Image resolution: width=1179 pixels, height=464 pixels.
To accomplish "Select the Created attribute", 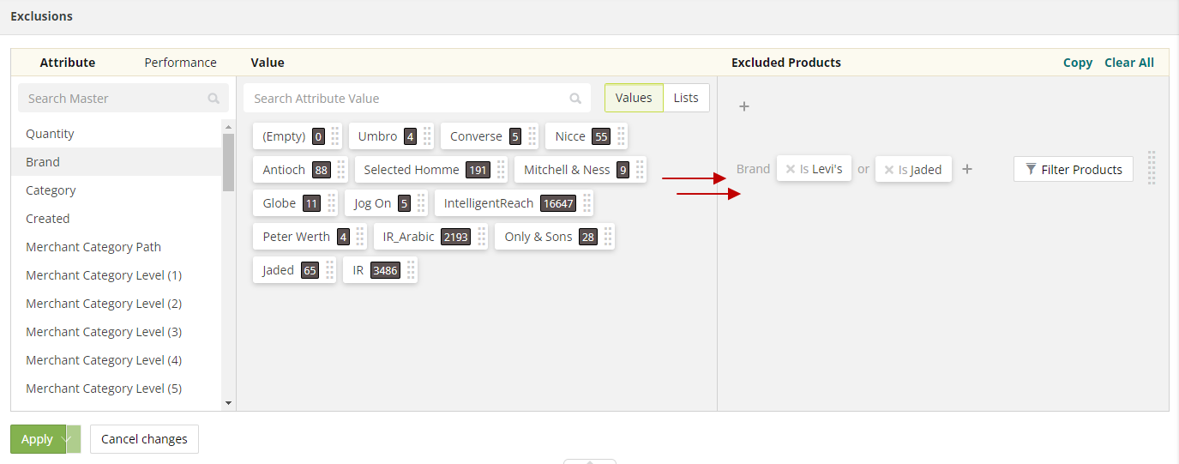I will click(x=117, y=219).
